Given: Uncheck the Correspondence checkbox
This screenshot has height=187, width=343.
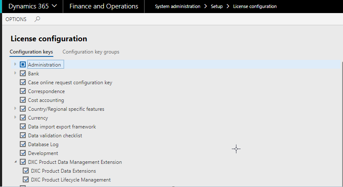Looking at the screenshot, I should coord(23,91).
